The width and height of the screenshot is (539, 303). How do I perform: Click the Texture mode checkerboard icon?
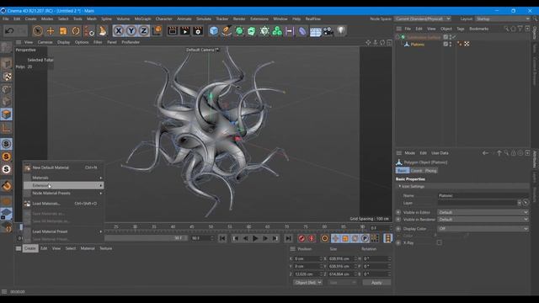6,77
